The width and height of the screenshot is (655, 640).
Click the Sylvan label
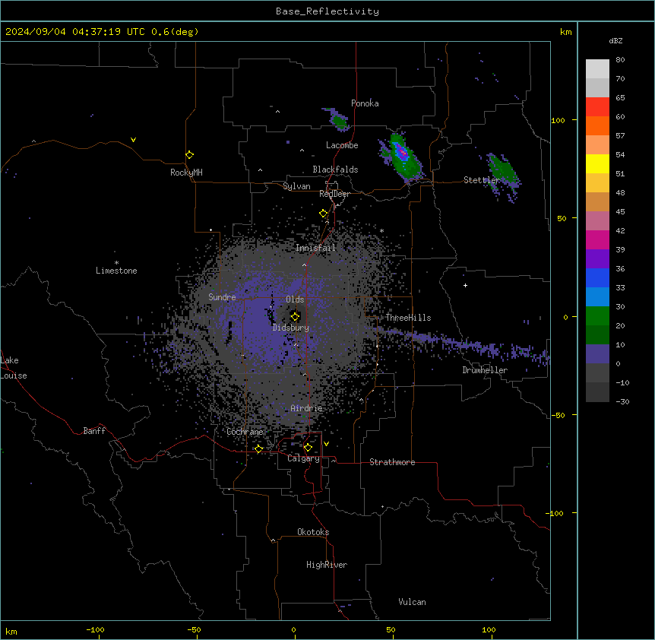point(296,186)
